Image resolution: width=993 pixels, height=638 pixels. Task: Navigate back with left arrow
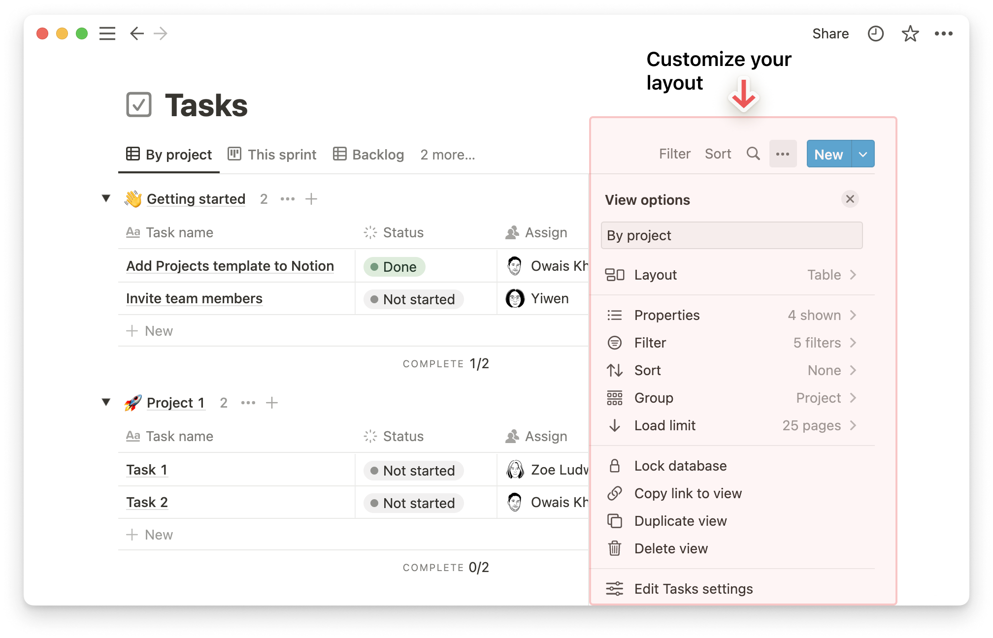pos(136,33)
